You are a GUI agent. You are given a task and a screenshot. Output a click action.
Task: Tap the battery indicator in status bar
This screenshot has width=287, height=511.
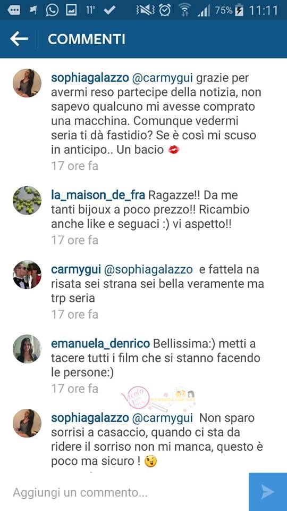pyautogui.click(x=240, y=10)
